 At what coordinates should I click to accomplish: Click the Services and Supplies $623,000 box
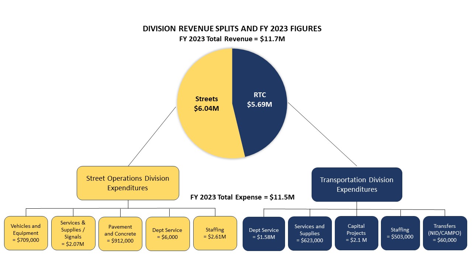pyautogui.click(x=310, y=233)
